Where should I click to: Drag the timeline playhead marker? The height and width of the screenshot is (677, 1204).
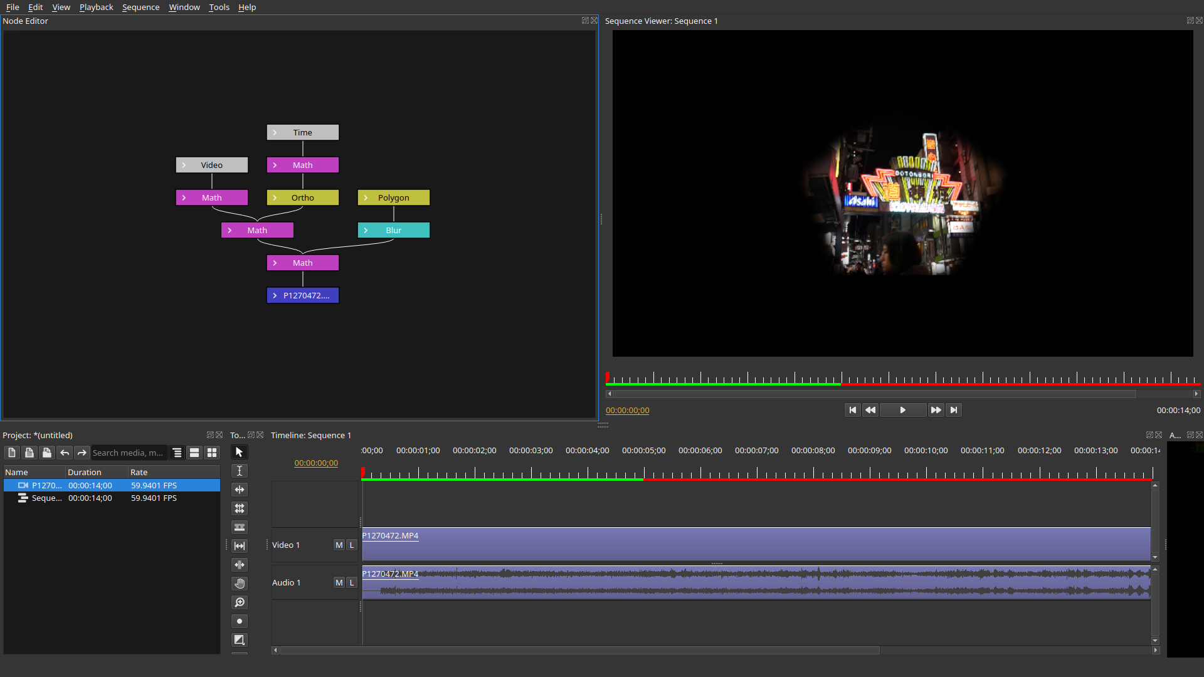tap(362, 469)
